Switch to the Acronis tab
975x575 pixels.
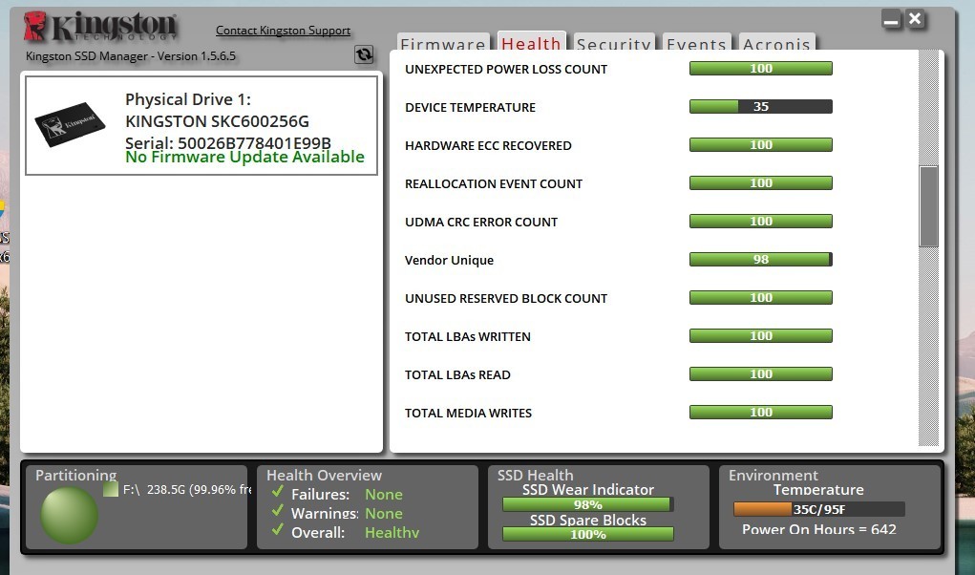[776, 42]
